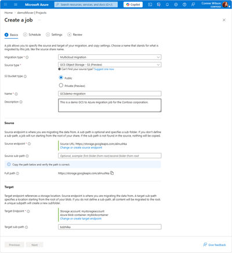Click the full path URL text

coord(84,173)
